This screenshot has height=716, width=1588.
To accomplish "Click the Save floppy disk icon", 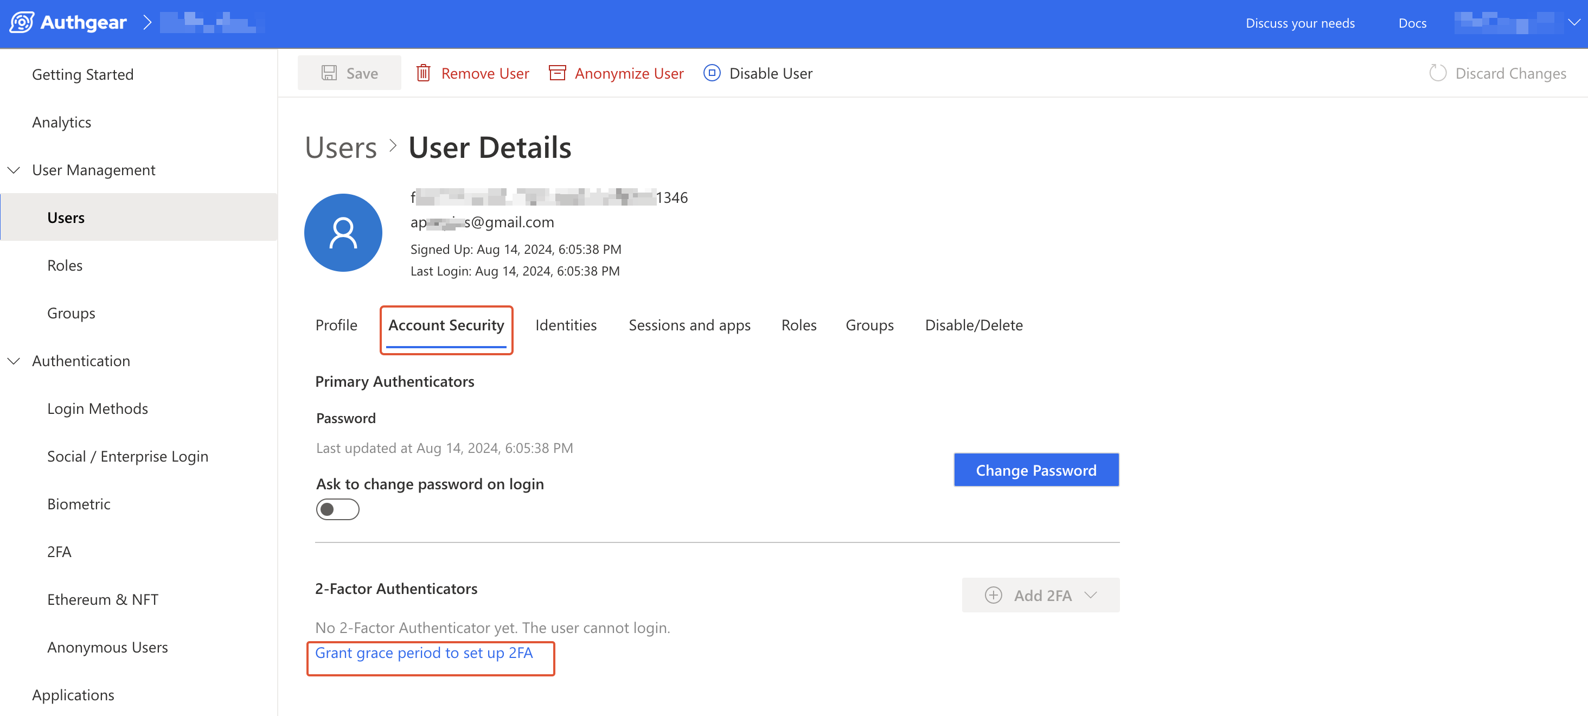I will point(329,73).
